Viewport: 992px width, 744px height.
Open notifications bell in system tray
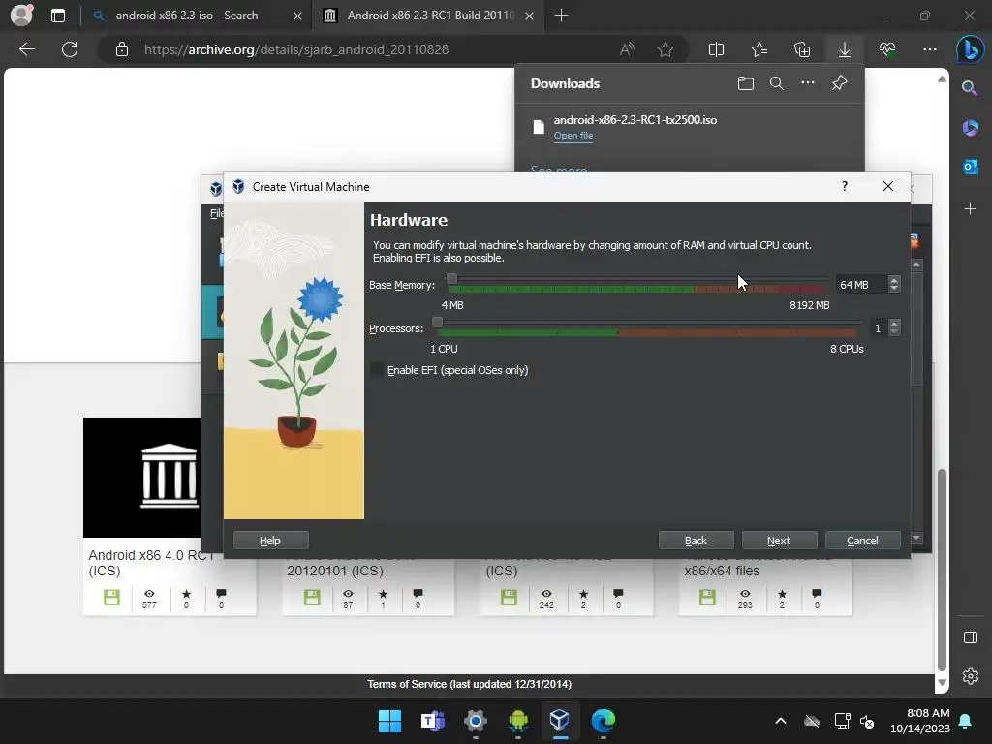point(966,721)
